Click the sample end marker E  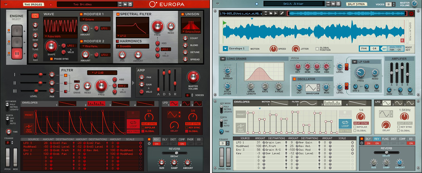point(402,41)
